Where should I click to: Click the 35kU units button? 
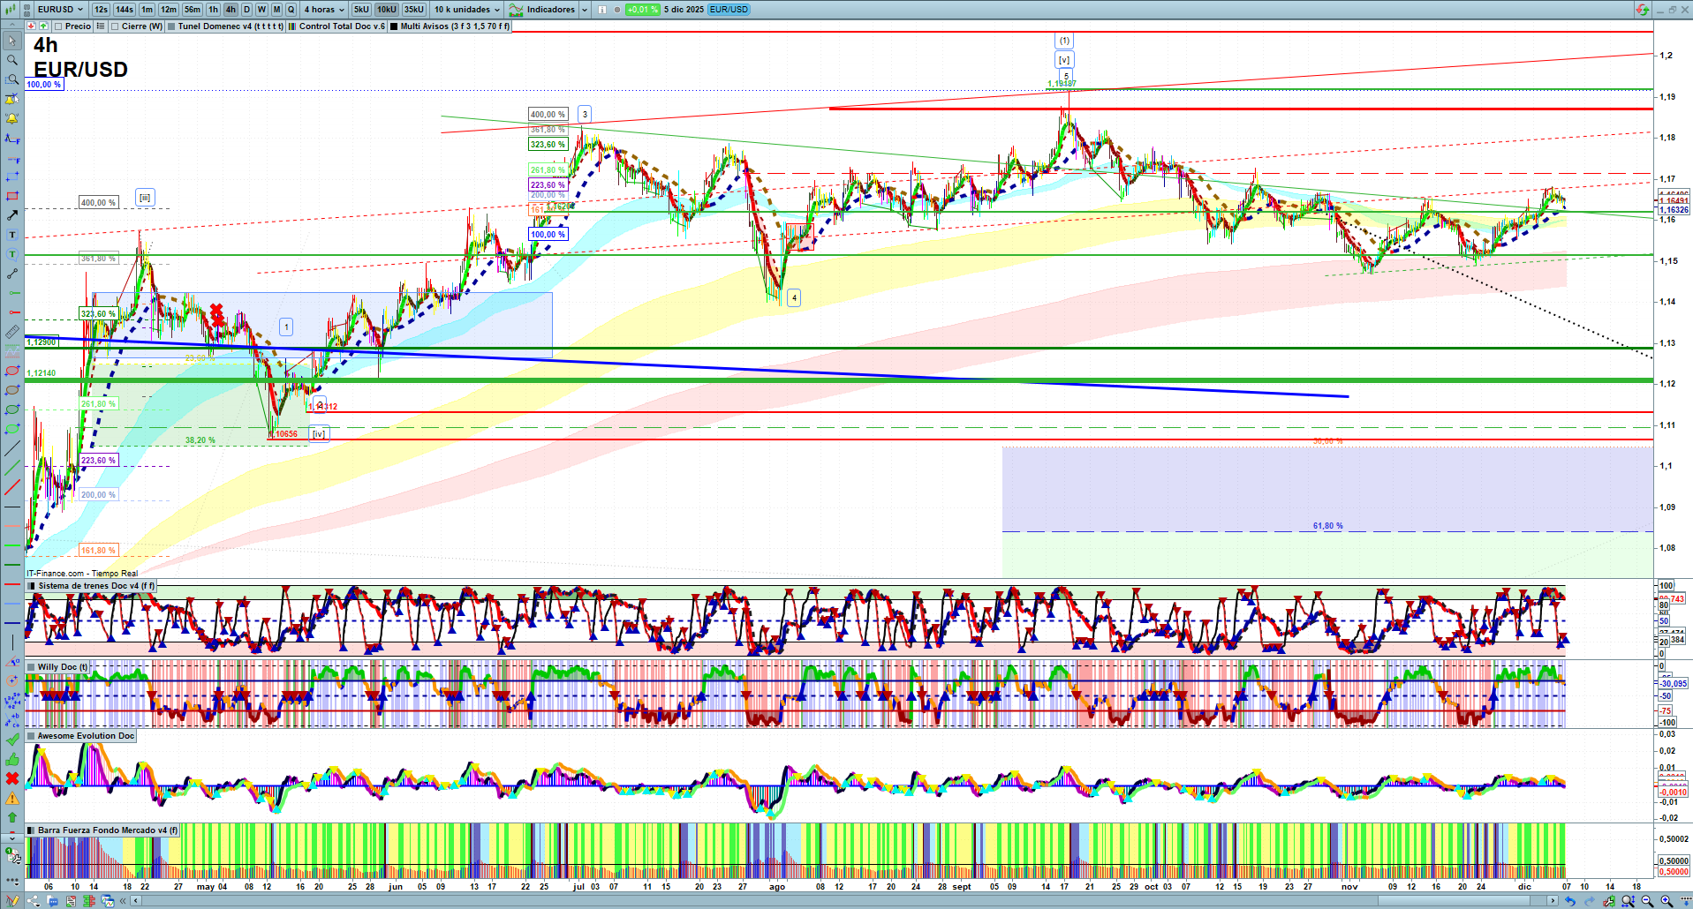coord(413,10)
